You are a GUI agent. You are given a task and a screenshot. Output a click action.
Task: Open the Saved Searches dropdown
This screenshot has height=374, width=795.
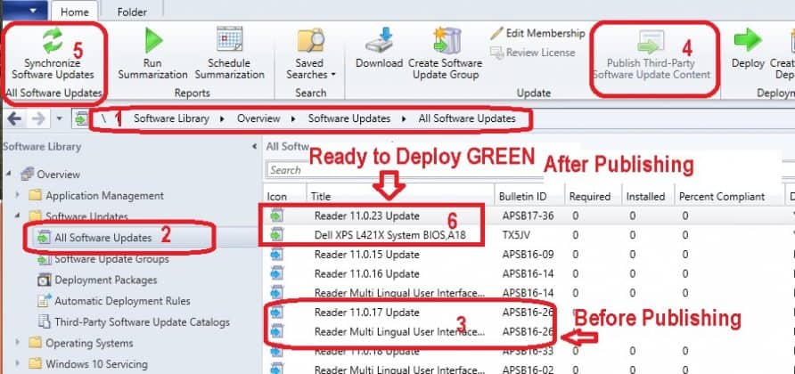[310, 54]
